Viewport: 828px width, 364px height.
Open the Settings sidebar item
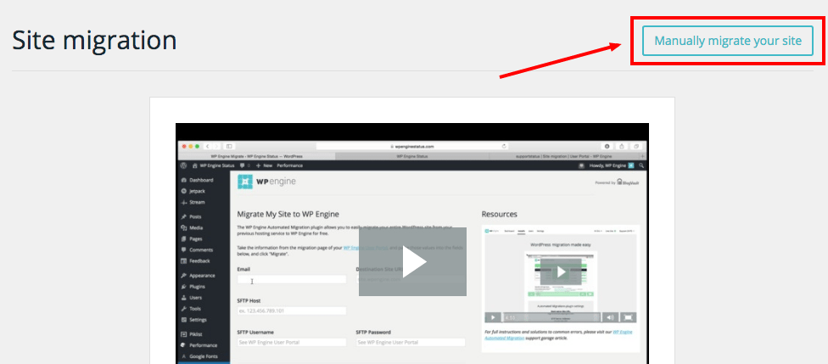pos(197,320)
